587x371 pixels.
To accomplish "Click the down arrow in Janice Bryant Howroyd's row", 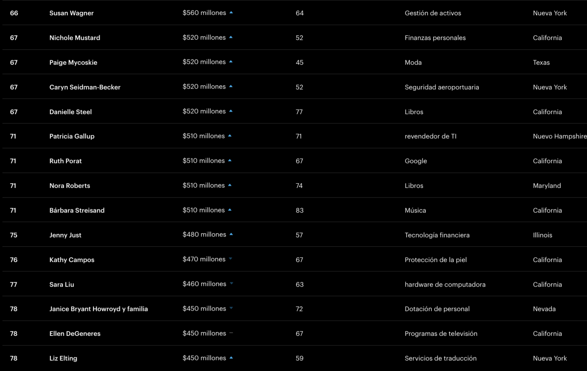I will click(231, 308).
